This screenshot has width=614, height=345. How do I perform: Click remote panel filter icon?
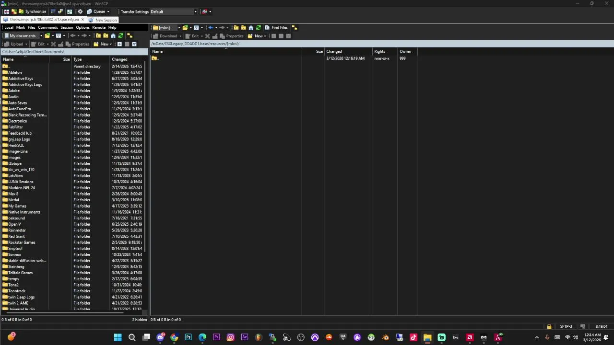click(196, 28)
